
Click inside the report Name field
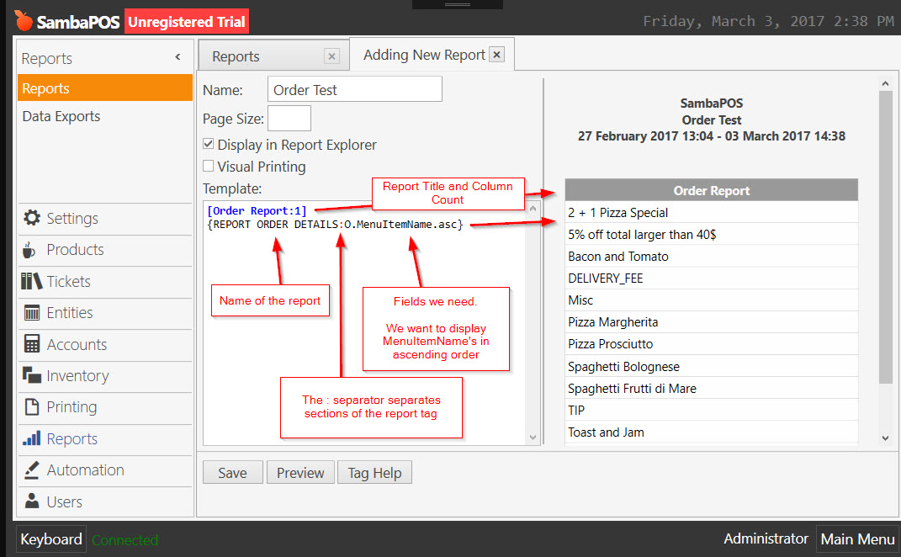(353, 88)
